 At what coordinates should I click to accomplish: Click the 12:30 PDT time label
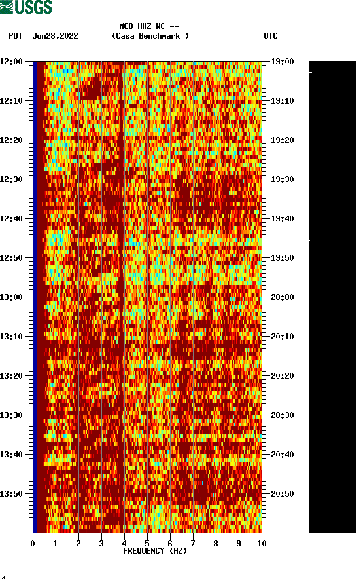click(x=12, y=179)
